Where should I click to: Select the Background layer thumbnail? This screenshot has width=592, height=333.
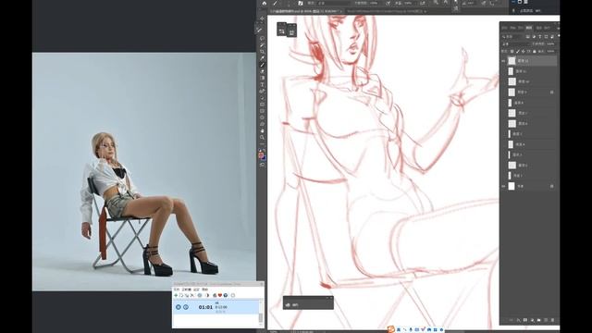512,186
